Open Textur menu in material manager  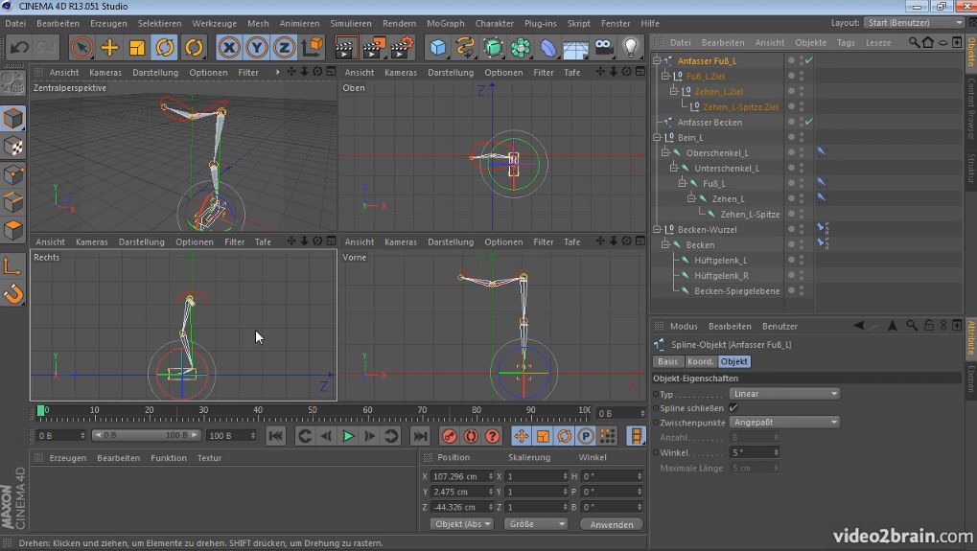[209, 458]
